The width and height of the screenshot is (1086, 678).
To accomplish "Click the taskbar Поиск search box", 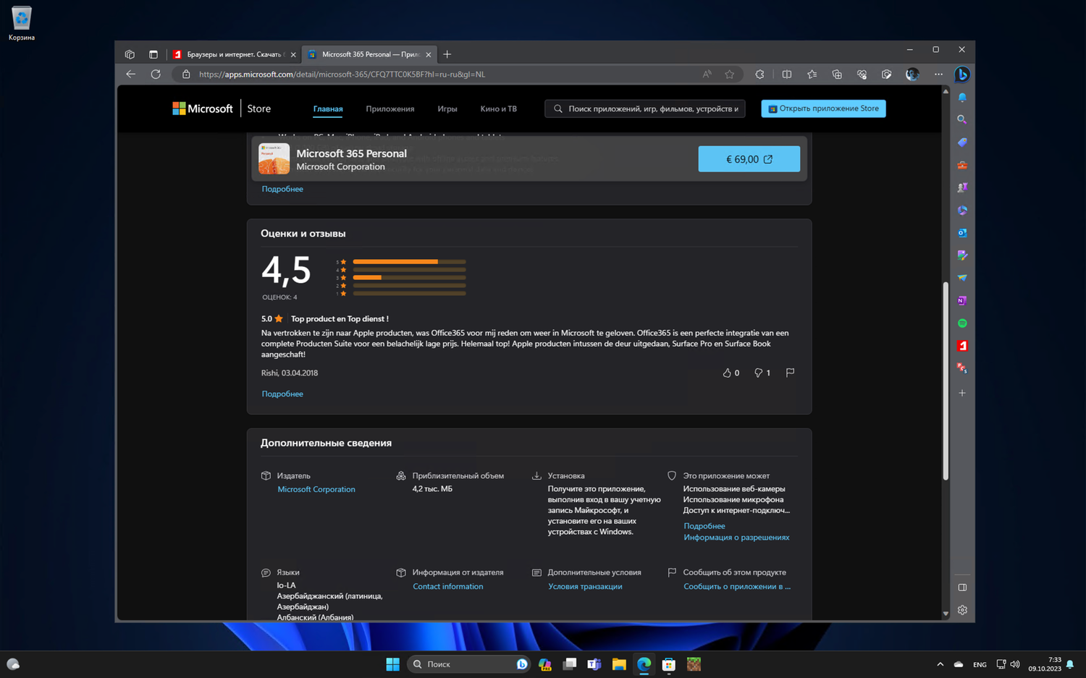I will point(468,664).
